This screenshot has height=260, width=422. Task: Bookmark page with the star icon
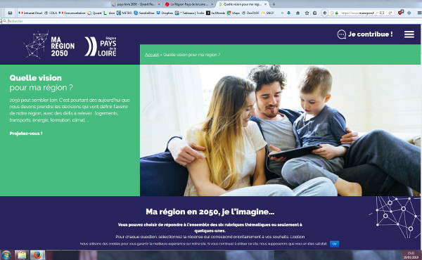(307, 13)
